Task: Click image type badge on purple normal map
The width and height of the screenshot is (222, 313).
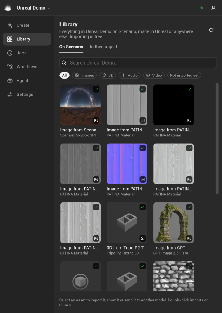Action: (142, 179)
